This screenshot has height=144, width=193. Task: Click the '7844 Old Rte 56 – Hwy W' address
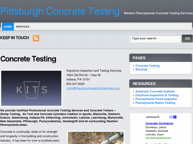tap(83, 75)
